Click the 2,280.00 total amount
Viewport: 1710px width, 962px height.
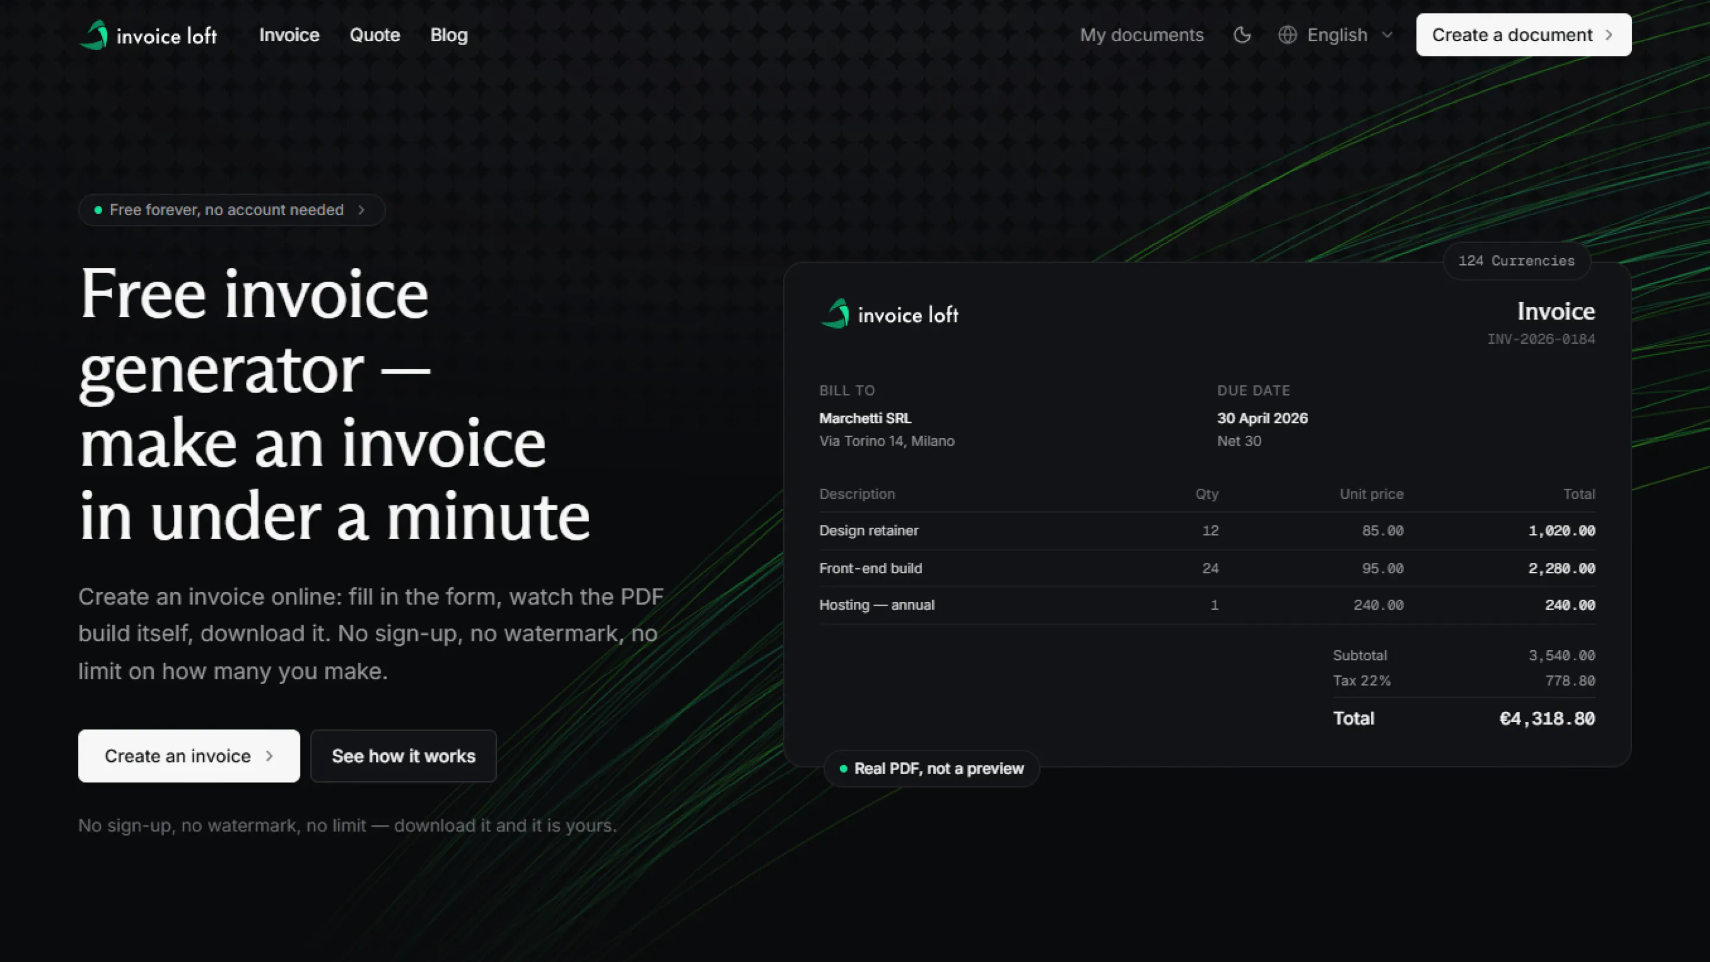pos(1562,568)
